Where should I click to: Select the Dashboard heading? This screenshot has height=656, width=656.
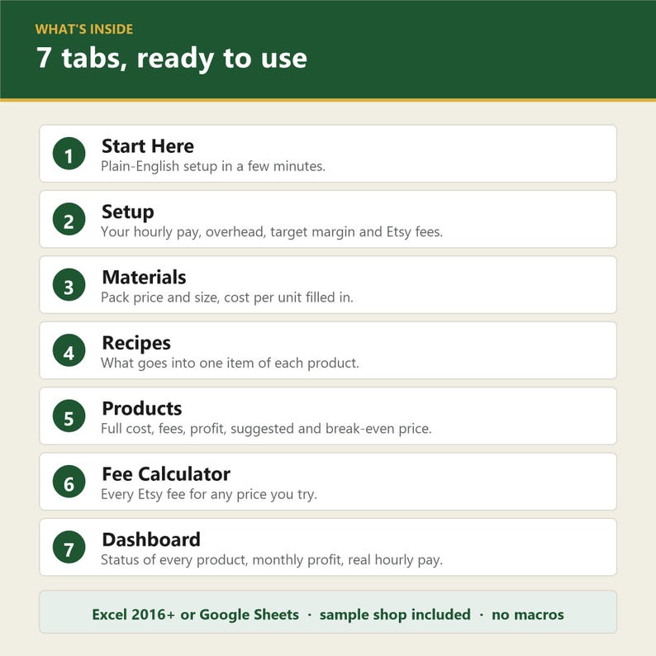(151, 540)
